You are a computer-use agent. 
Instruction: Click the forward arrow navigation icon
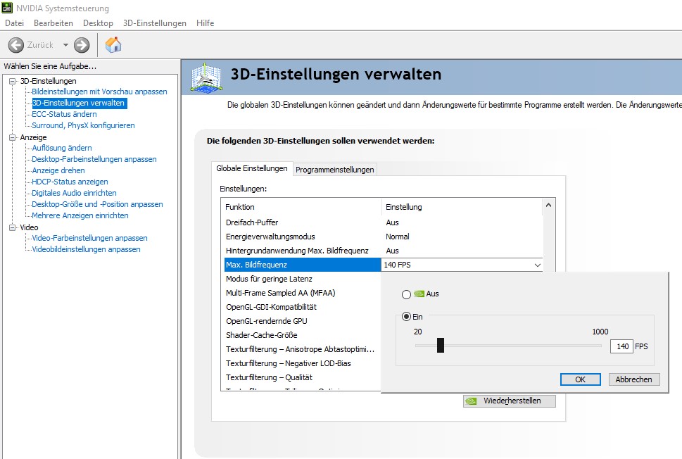[x=82, y=45]
